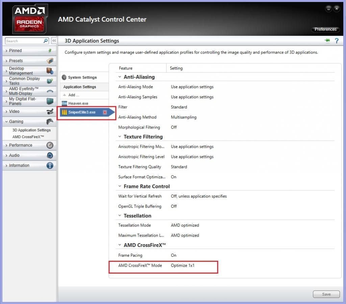346x304 pixels.
Task: Click the Setting column header
Action: (176, 68)
